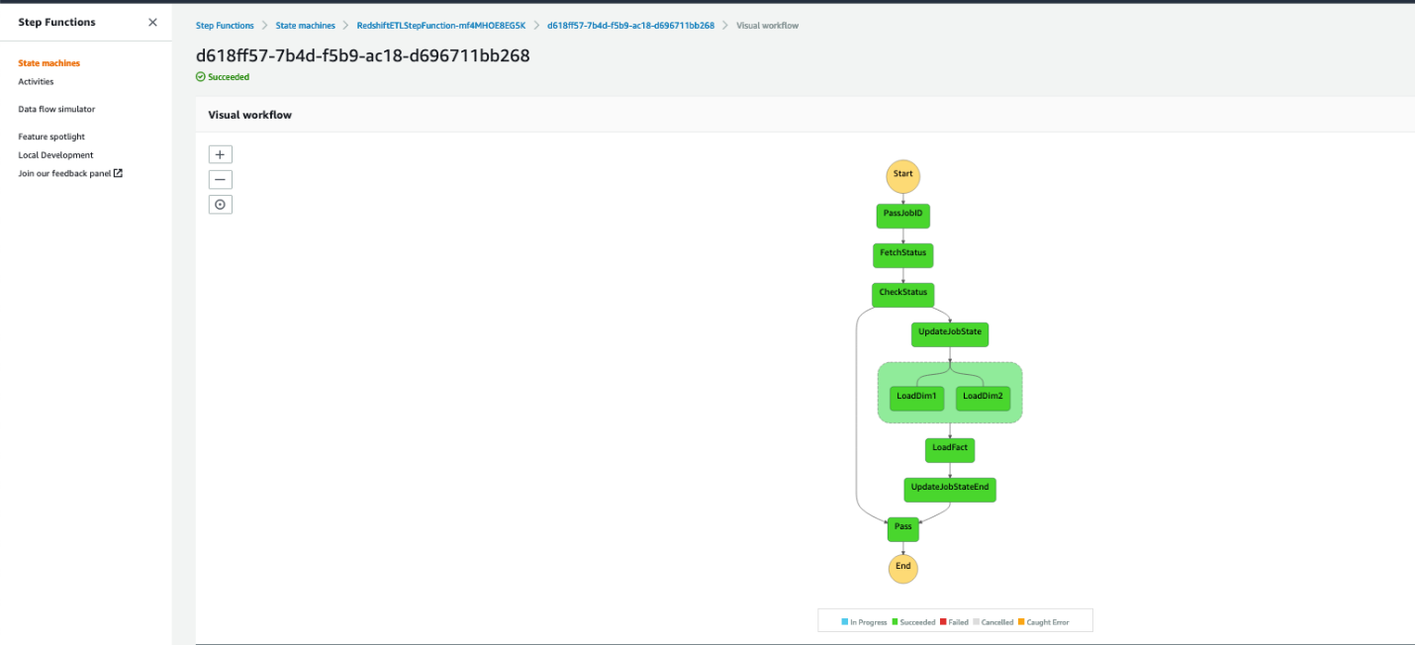The height and width of the screenshot is (645, 1415).
Task: Click the execution ID page title
Action: (x=362, y=55)
